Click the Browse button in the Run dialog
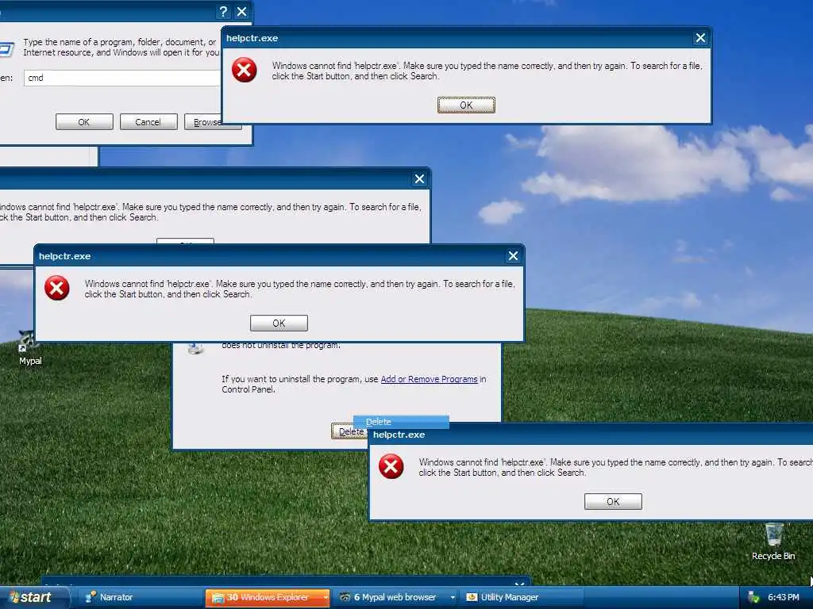Viewport: 813px width, 609px height. (203, 122)
